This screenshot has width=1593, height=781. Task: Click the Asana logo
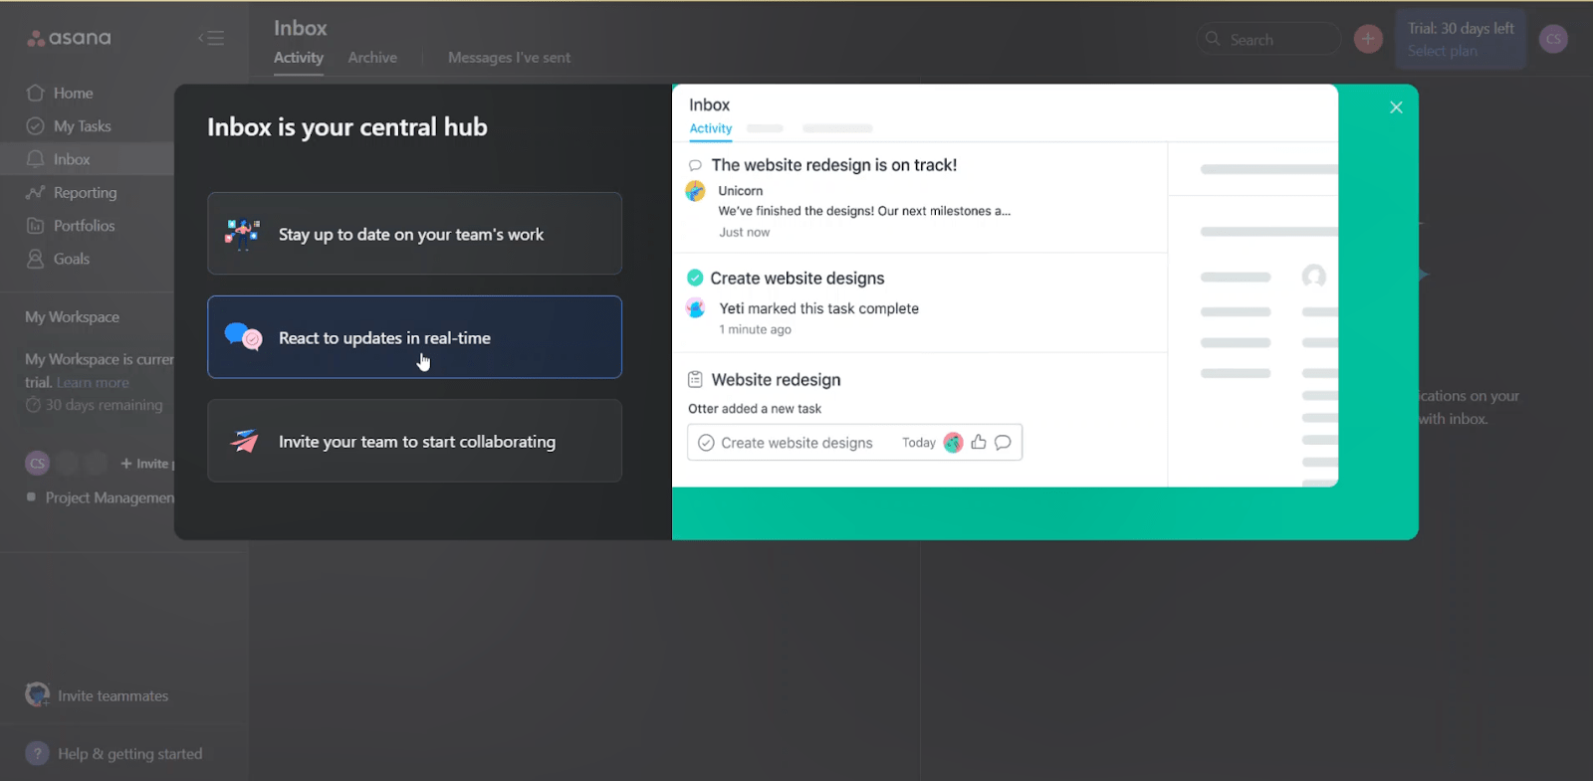(69, 38)
